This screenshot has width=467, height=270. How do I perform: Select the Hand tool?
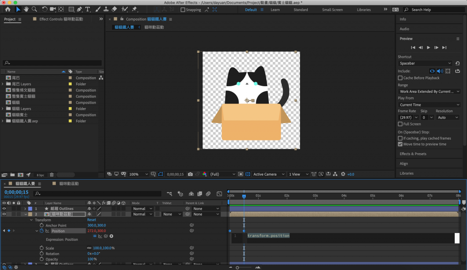click(x=26, y=9)
